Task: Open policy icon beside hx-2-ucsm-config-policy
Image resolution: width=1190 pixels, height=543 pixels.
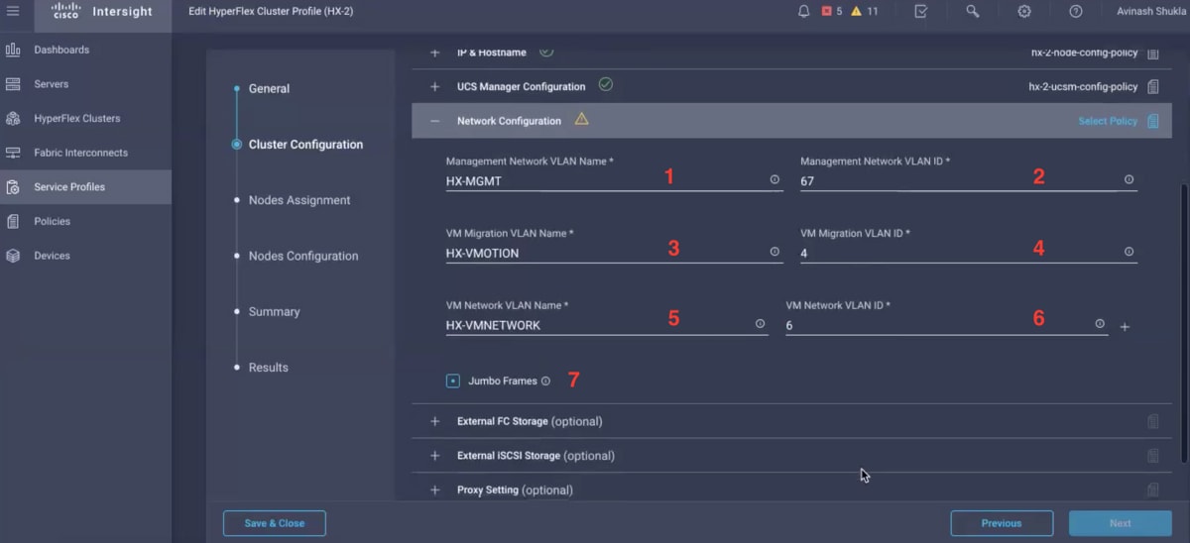Action: click(x=1152, y=86)
